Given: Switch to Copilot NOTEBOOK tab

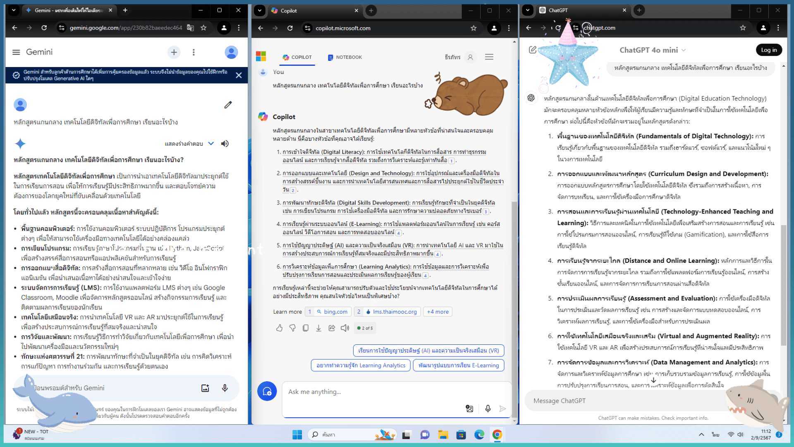Looking at the screenshot, I should 344,57.
